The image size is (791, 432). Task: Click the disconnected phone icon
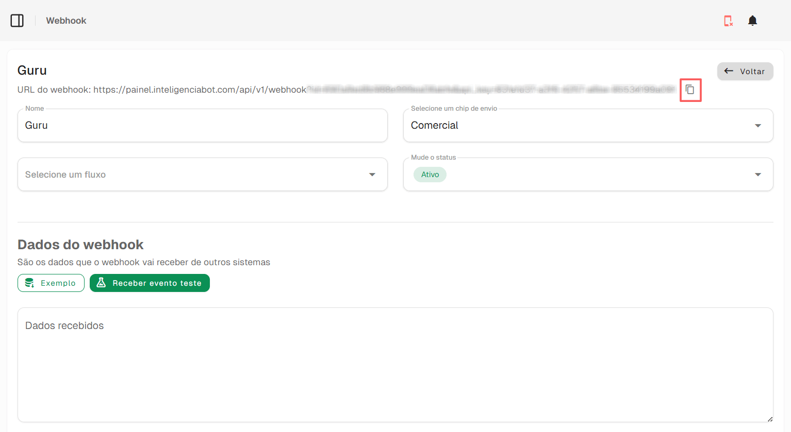[x=728, y=20]
